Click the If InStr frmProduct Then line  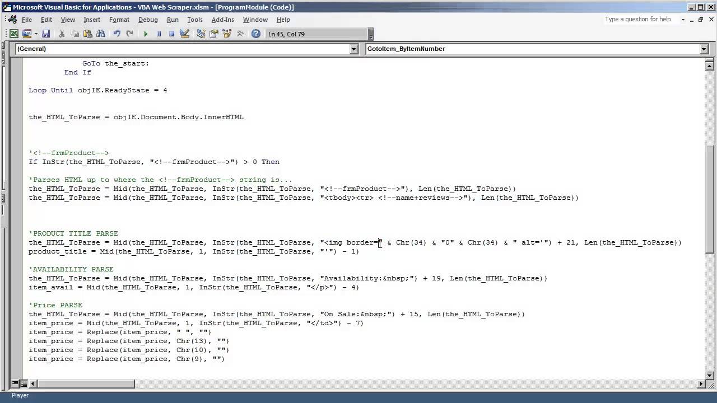coord(154,162)
